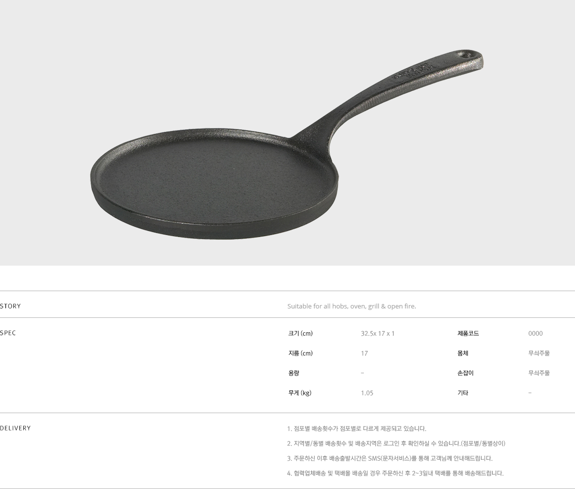This screenshot has height=489, width=575.
Task: Click the diameter value 17
Action: click(x=364, y=353)
